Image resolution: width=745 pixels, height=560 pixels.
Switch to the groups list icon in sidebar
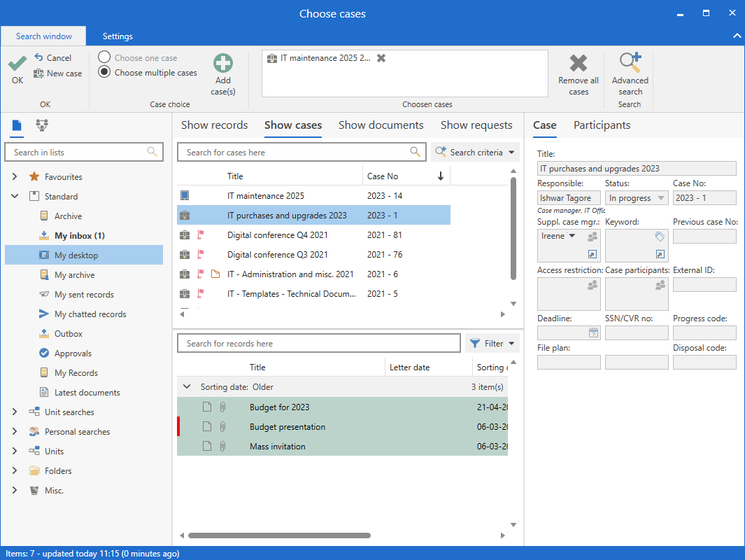tap(42, 126)
